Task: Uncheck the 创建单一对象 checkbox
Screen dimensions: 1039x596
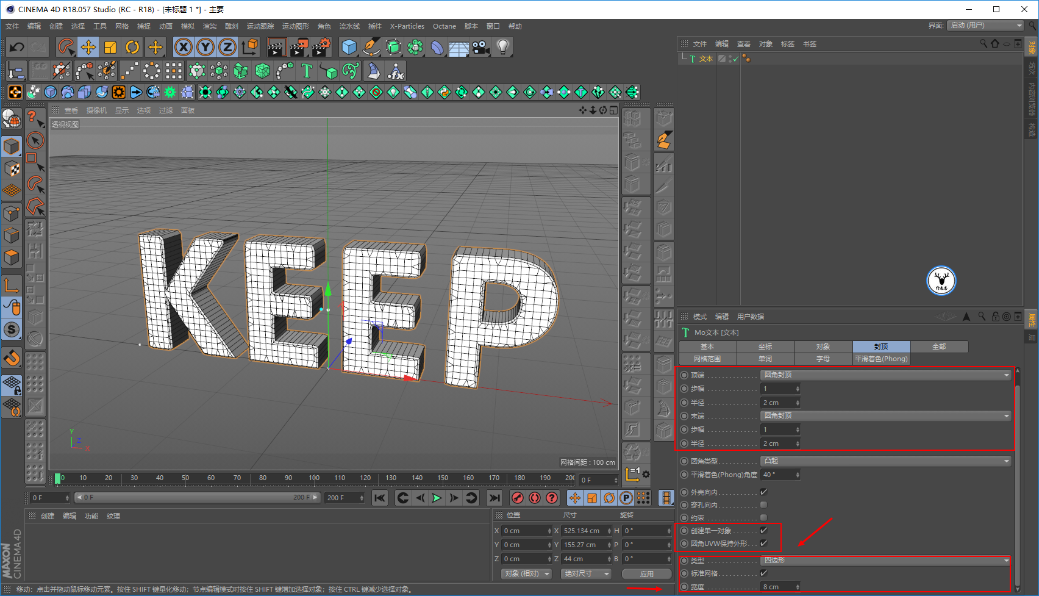Action: click(x=763, y=531)
